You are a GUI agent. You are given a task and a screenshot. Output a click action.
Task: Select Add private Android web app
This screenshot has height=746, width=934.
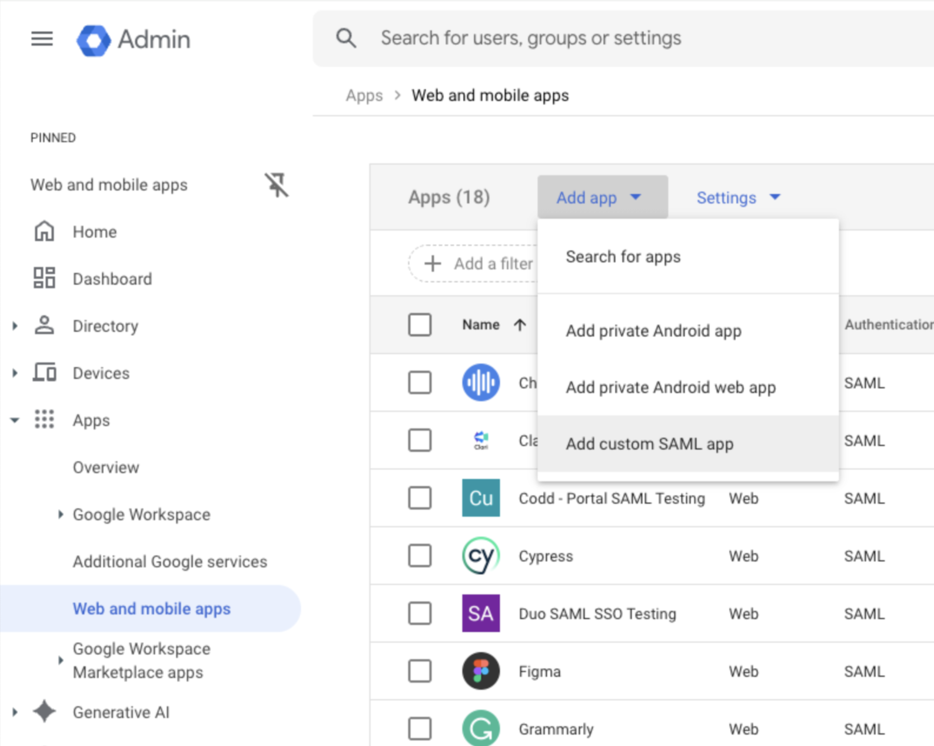[688, 387]
